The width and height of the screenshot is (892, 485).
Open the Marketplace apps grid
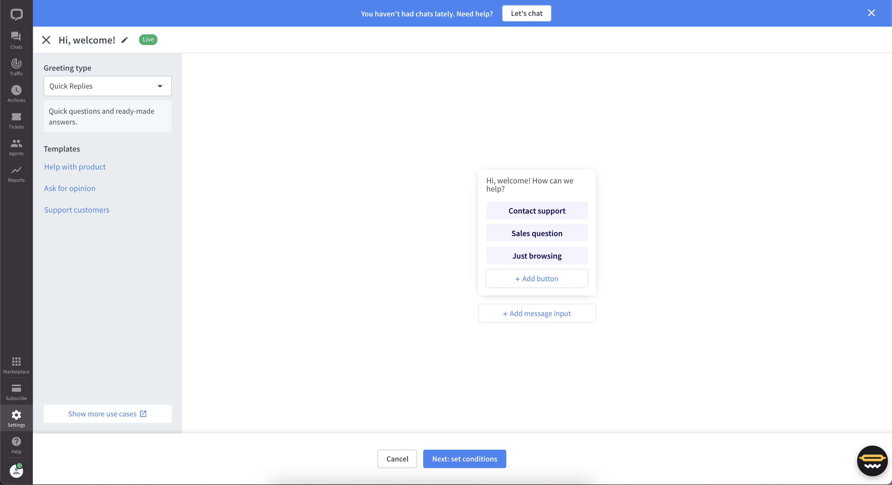pos(16,365)
